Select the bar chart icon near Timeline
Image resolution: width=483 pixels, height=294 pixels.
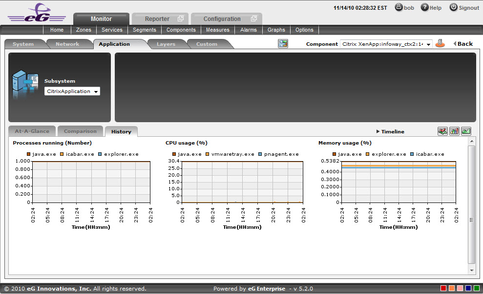point(454,131)
